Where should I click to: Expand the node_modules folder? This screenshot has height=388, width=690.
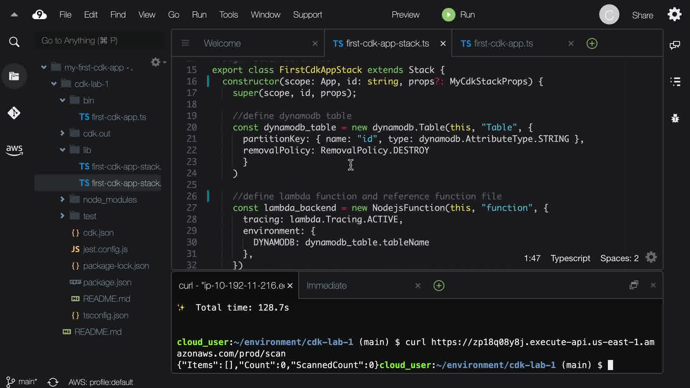(x=63, y=199)
